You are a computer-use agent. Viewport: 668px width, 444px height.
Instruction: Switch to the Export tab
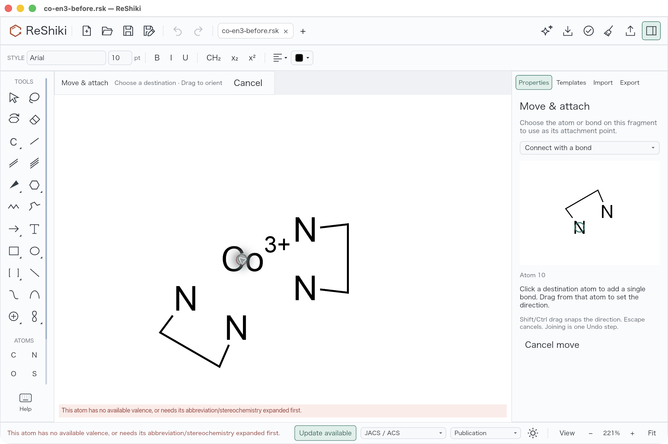point(629,82)
